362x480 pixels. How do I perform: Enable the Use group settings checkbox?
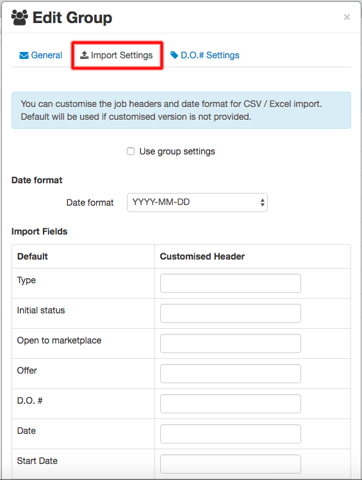(x=131, y=151)
